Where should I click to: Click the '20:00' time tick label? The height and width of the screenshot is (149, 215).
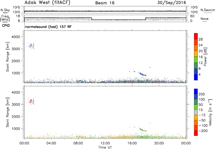click(159, 143)
